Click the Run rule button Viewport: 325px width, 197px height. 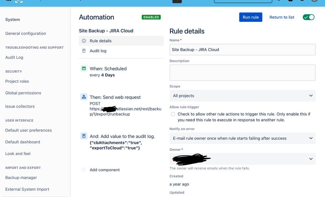(x=251, y=17)
